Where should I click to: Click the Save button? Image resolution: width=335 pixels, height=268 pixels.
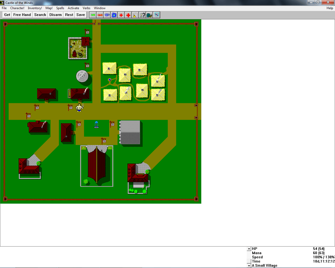click(x=80, y=15)
